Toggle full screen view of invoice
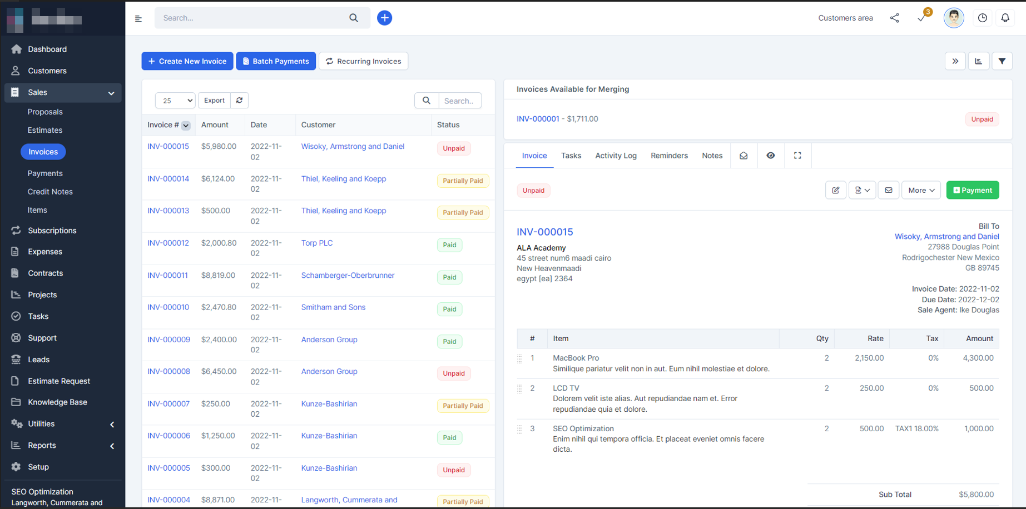Screen dimensions: 1026x509 (797, 156)
